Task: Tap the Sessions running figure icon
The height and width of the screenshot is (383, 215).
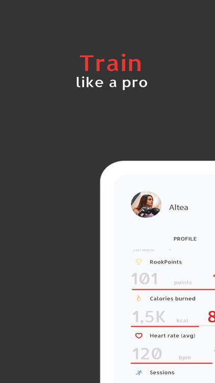Action: (x=139, y=372)
